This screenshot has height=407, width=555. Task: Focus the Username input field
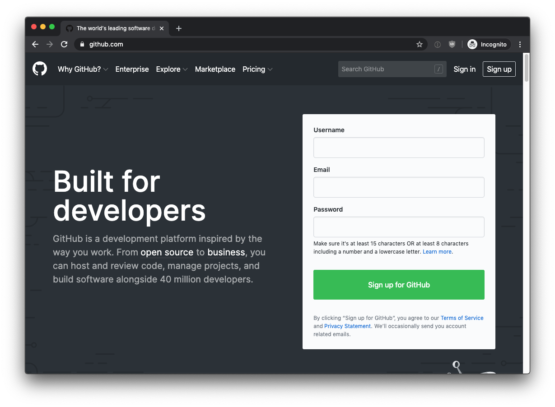pos(399,148)
